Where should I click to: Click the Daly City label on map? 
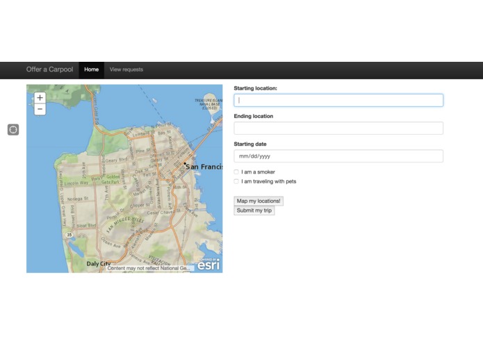tap(98, 264)
